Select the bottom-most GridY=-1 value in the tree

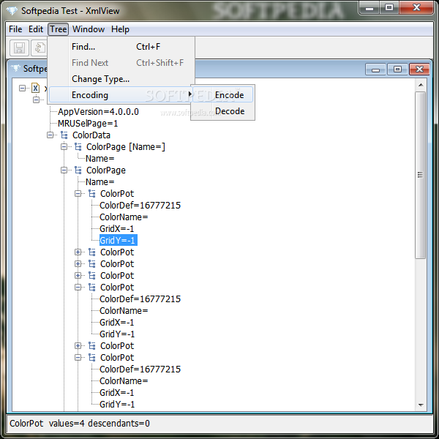[x=117, y=405]
